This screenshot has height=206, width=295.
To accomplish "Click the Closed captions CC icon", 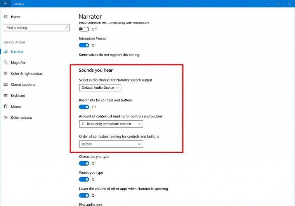I will click(x=6, y=85).
